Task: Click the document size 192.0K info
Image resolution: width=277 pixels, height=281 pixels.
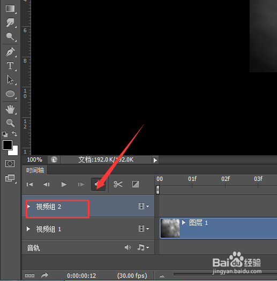Action: tap(106, 160)
